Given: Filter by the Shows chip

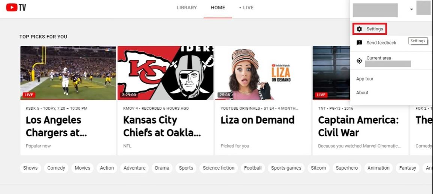Looking at the screenshot, I should [x=30, y=168].
